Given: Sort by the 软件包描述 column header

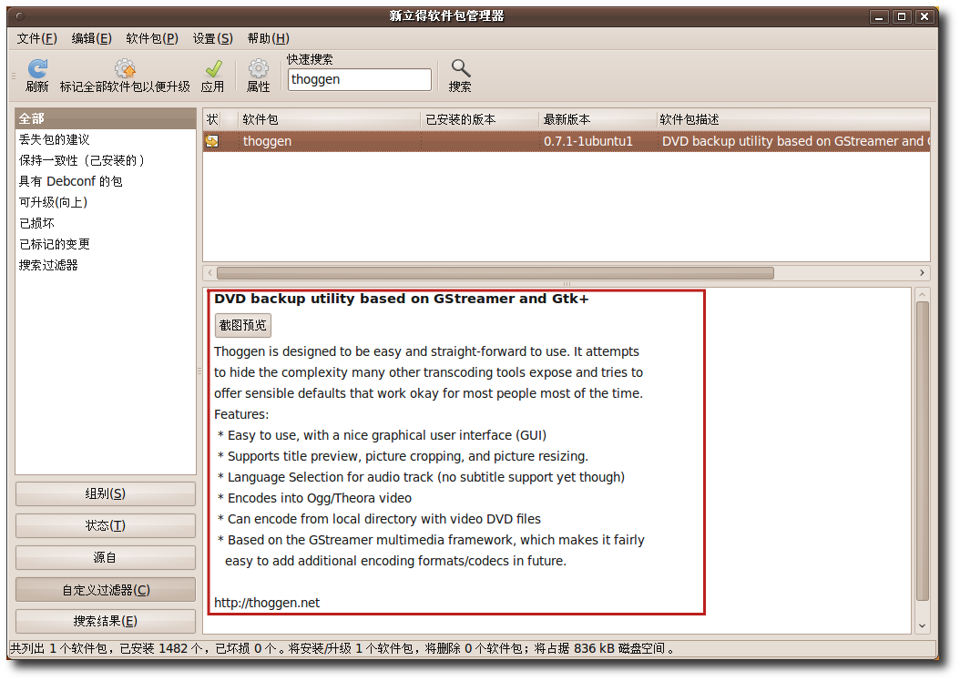Looking at the screenshot, I should [x=793, y=119].
